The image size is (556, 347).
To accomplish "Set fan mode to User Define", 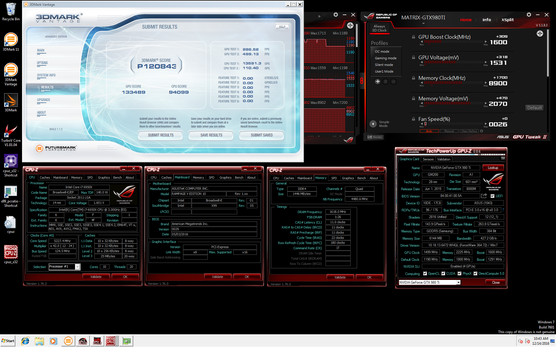I will tap(469, 131).
